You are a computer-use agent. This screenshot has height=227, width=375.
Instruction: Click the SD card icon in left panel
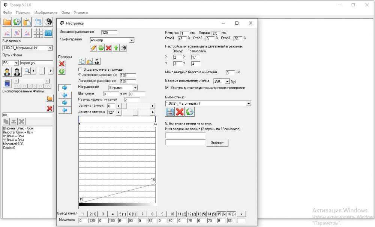click(6, 83)
